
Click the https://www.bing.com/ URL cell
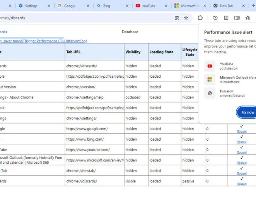pos(94,139)
